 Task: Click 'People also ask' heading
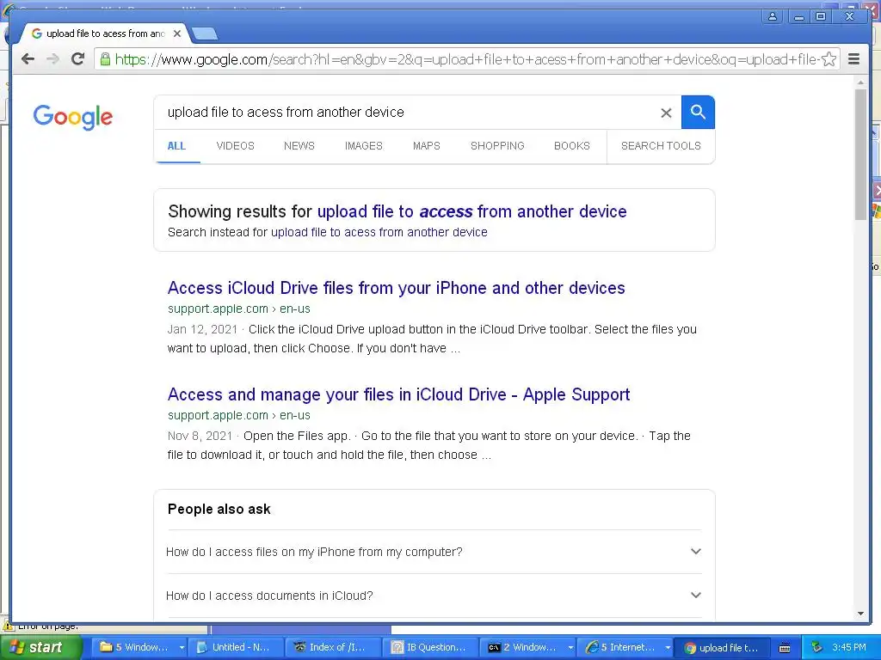coord(219,509)
